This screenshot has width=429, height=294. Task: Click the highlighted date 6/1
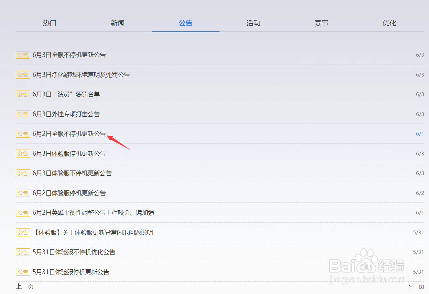coord(420,134)
